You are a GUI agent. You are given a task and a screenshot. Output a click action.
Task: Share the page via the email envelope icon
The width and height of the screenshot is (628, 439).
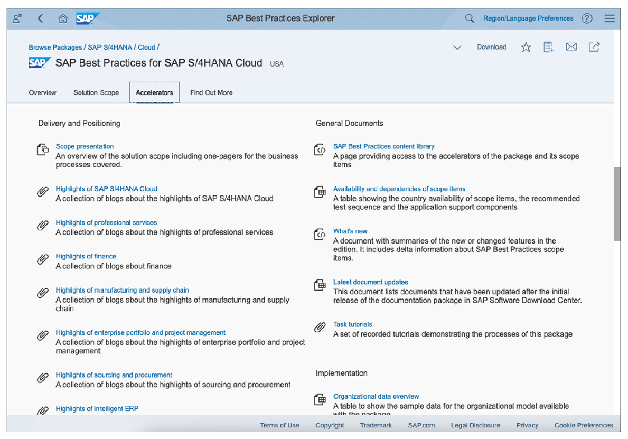[571, 47]
